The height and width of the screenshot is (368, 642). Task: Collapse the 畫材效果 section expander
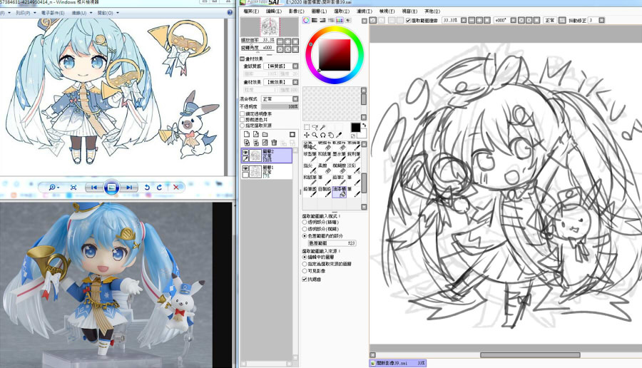pyautogui.click(x=242, y=58)
